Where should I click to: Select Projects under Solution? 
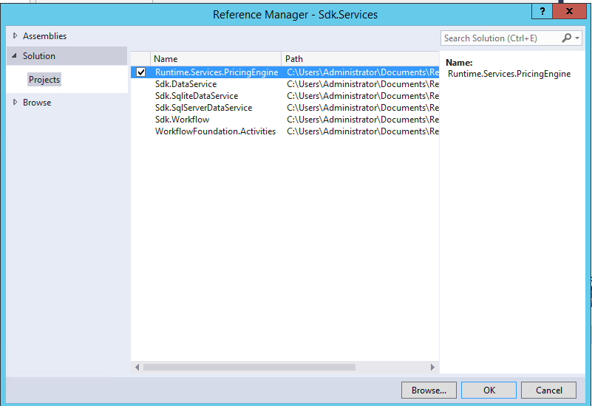[x=44, y=80]
